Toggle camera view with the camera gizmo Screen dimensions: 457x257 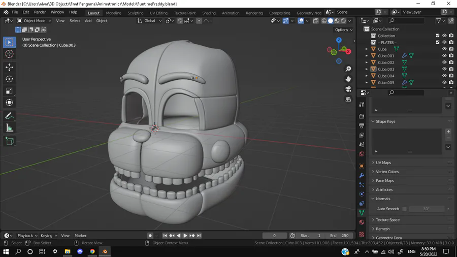click(348, 89)
